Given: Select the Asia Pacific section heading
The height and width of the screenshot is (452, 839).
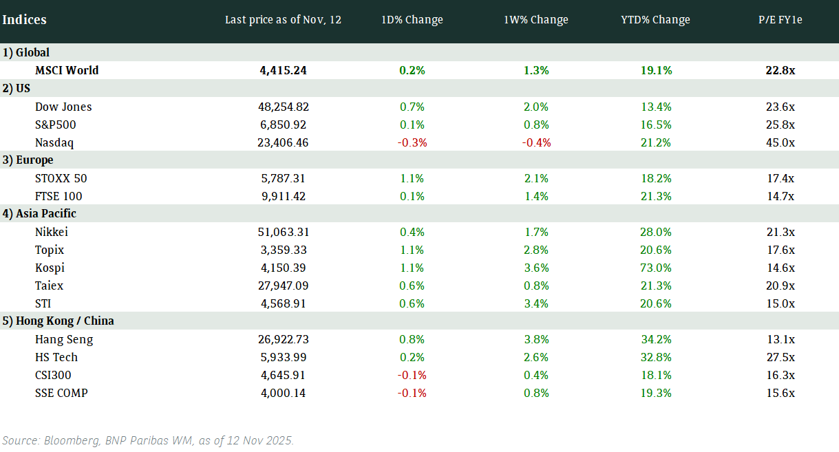Looking at the screenshot, I should pyautogui.click(x=39, y=214).
